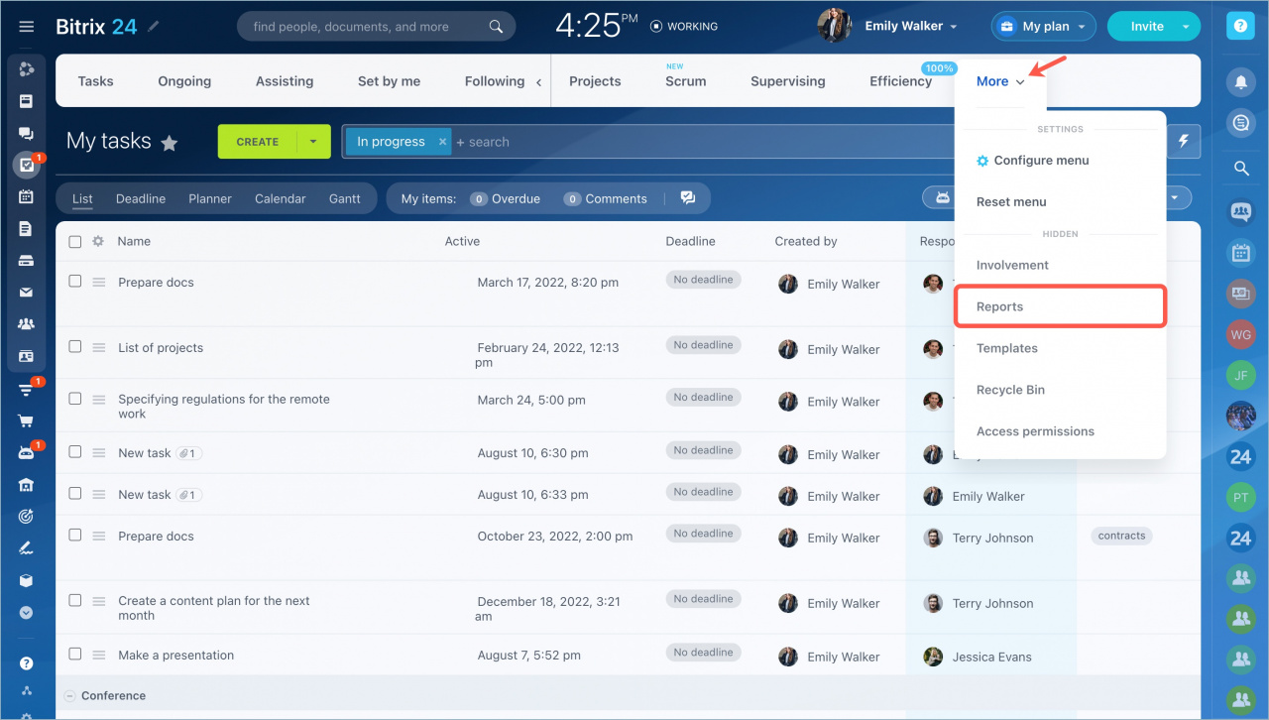Open task Make a presentation

176,655
